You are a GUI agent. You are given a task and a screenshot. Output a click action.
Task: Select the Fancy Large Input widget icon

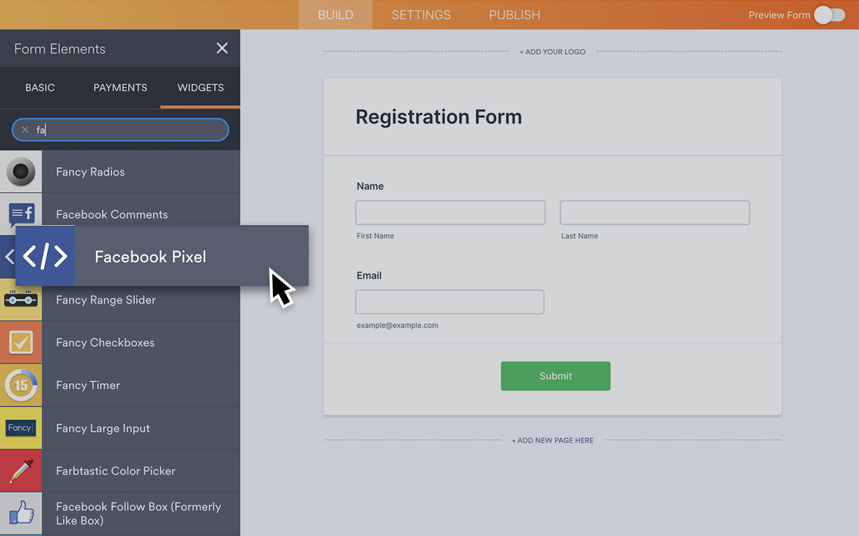tap(21, 428)
